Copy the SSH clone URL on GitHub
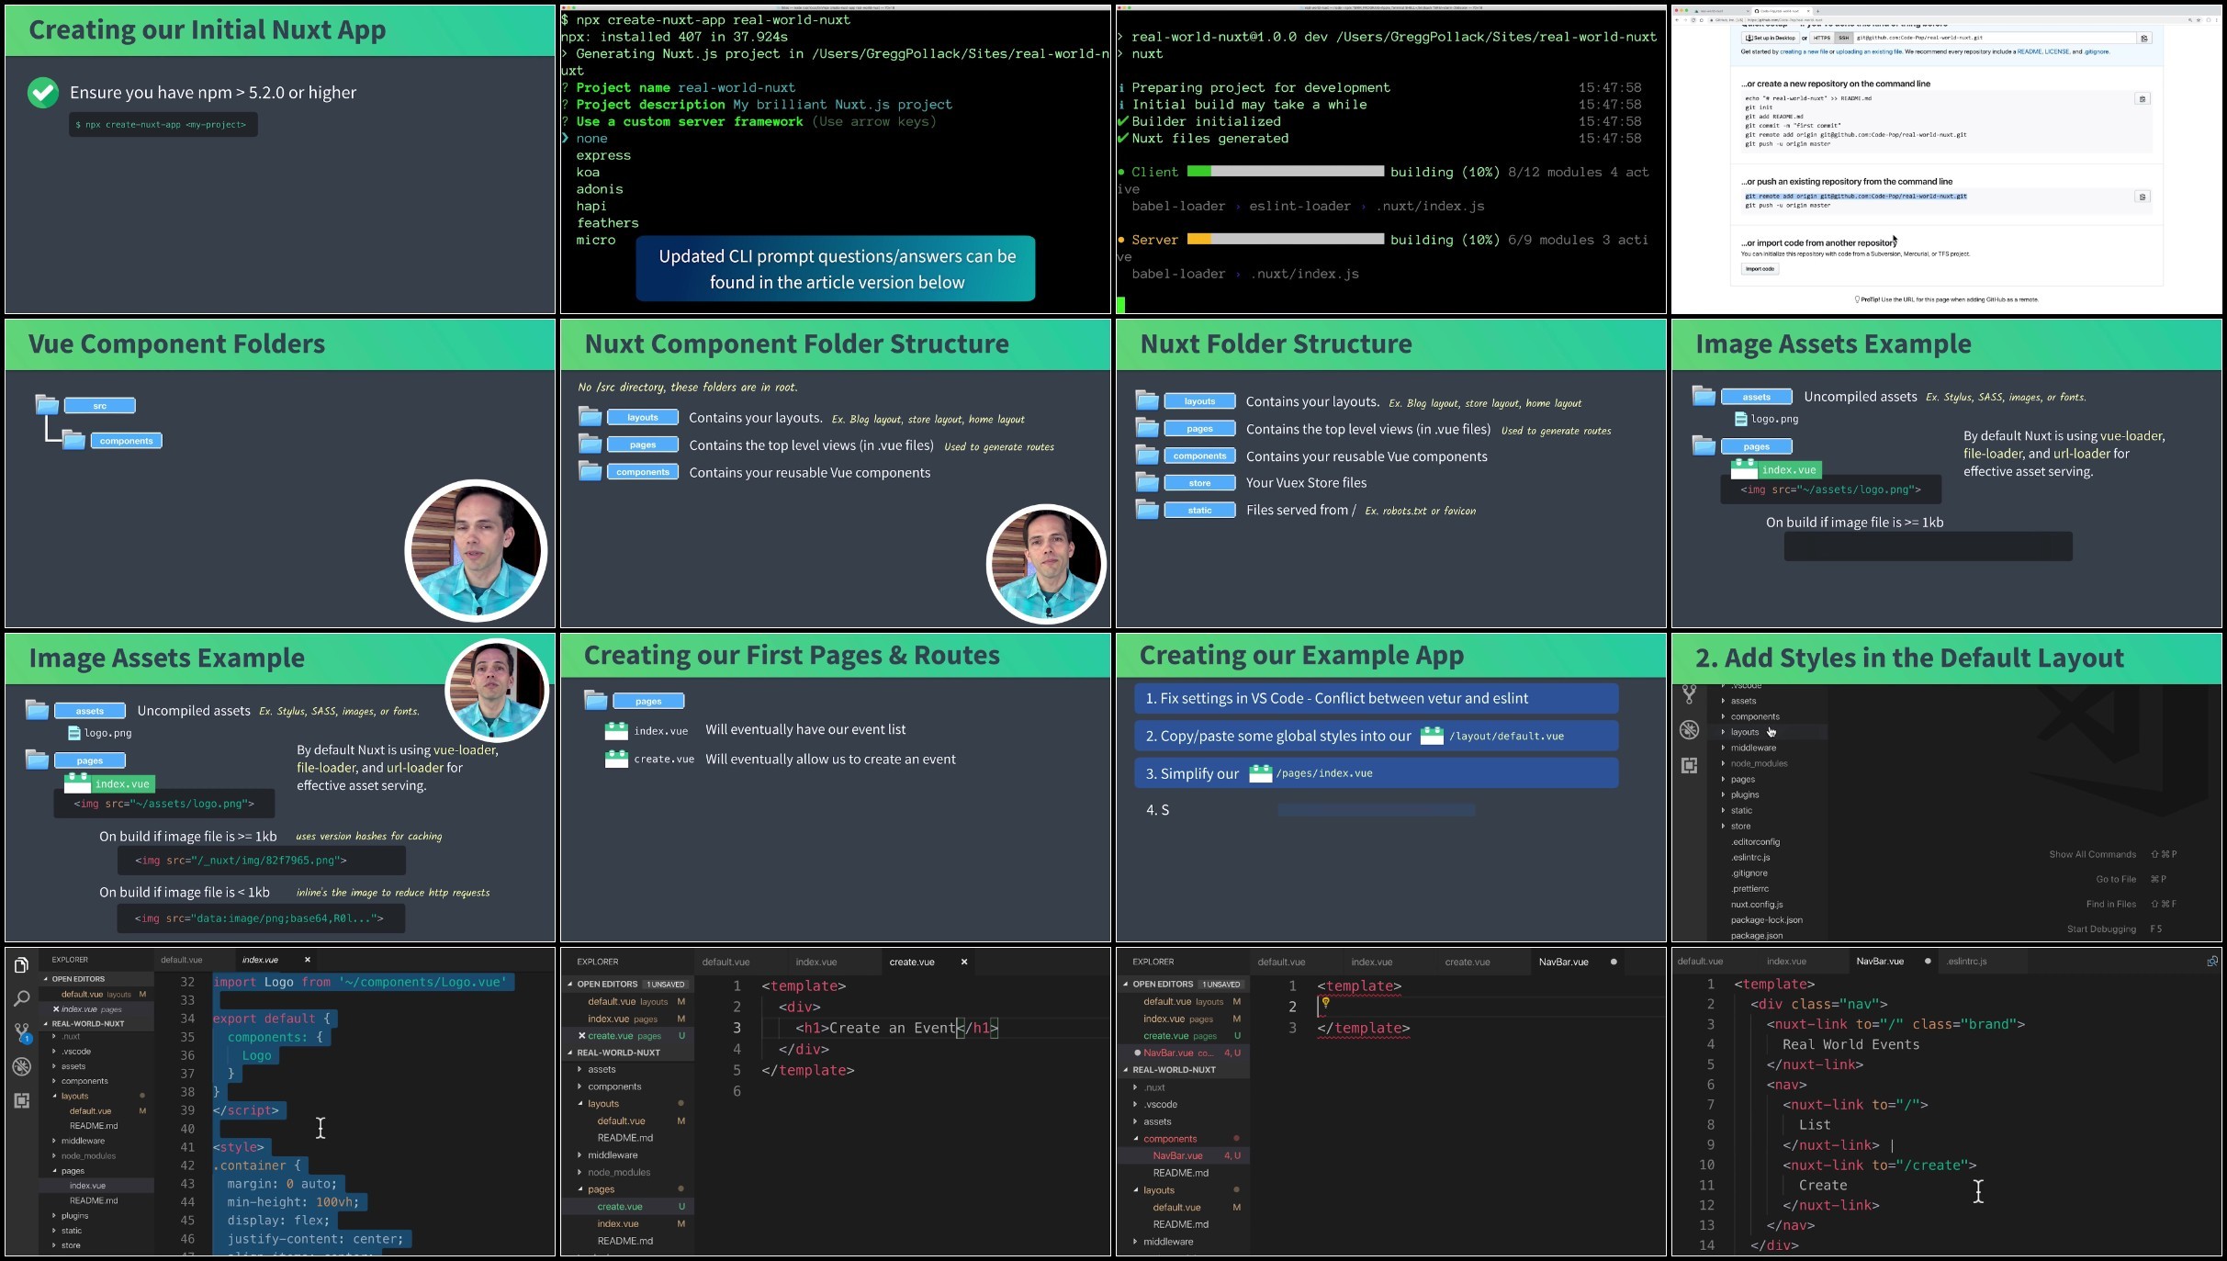 (2144, 39)
